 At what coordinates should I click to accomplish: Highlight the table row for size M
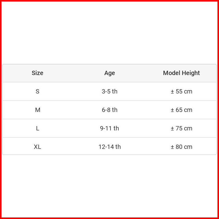pos(74,110)
